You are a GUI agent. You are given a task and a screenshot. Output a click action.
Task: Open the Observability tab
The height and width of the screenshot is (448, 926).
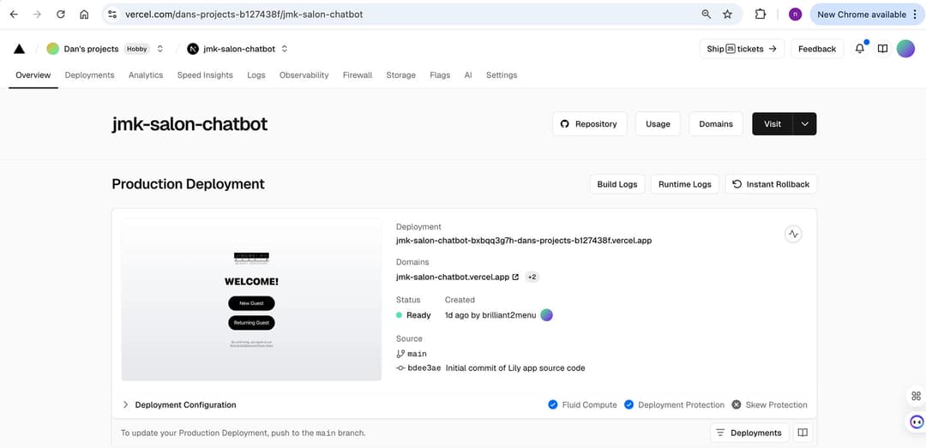point(304,75)
